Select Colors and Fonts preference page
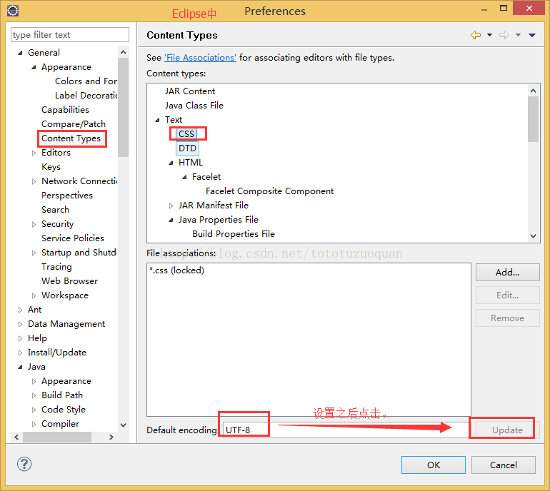The width and height of the screenshot is (550, 491). [x=86, y=81]
